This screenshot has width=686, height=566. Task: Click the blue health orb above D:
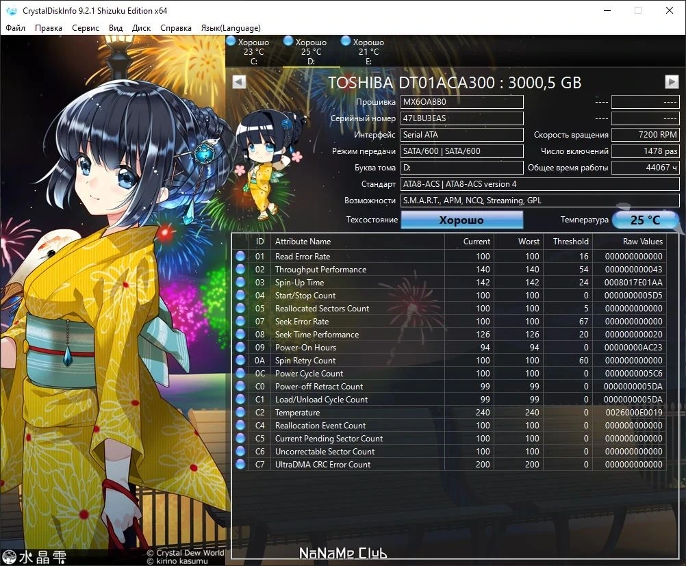pos(288,40)
